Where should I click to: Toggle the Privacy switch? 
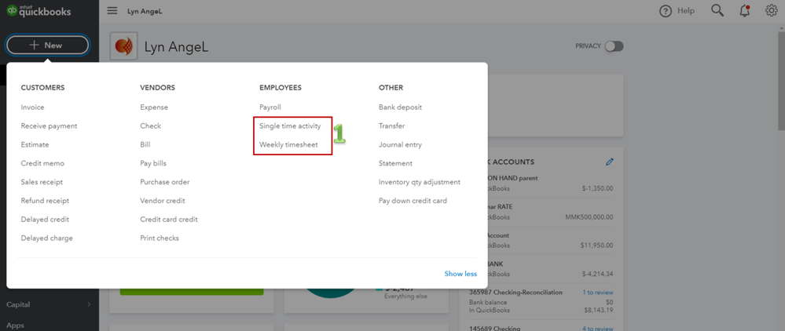[614, 46]
